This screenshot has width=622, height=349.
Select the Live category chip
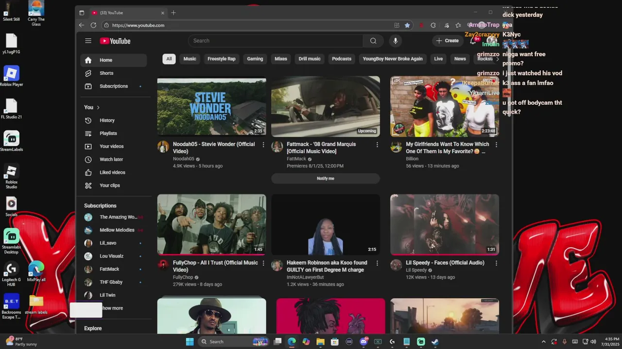438,59
